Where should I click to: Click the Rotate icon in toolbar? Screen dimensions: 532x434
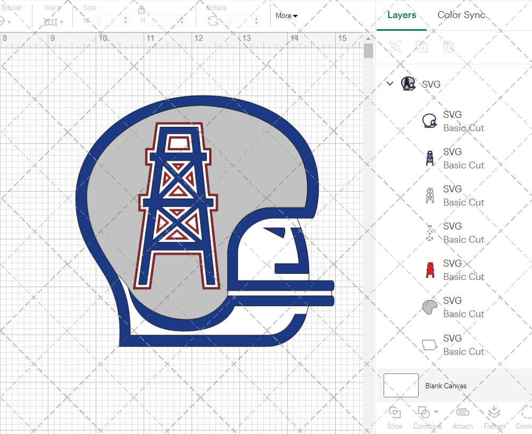tap(213, 21)
